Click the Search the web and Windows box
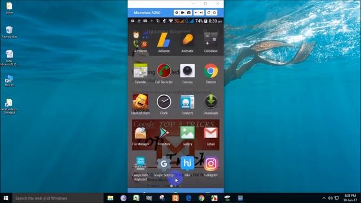This screenshot has width=361, height=203. [58, 198]
